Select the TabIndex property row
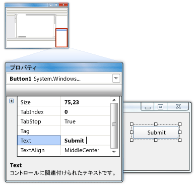 coord(63,112)
